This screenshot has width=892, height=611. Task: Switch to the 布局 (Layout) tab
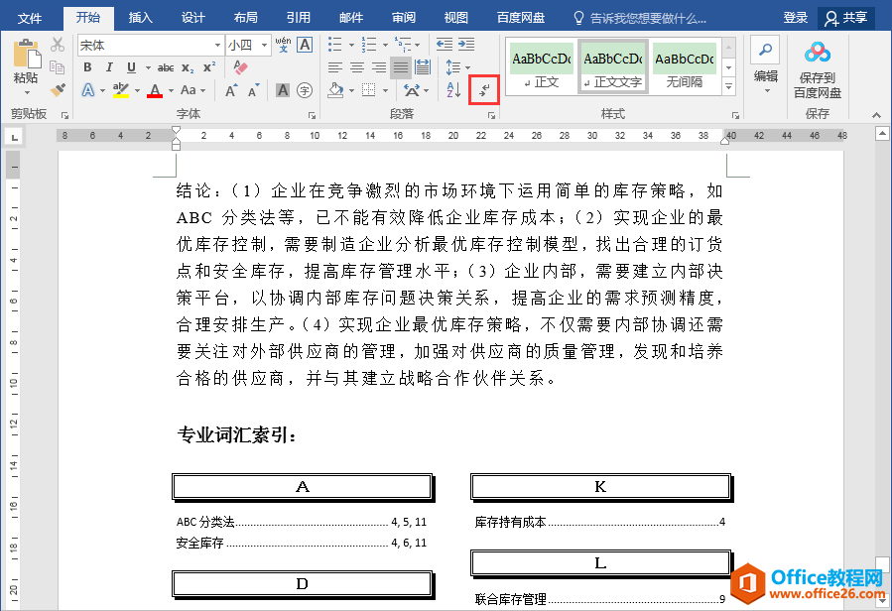click(x=246, y=18)
